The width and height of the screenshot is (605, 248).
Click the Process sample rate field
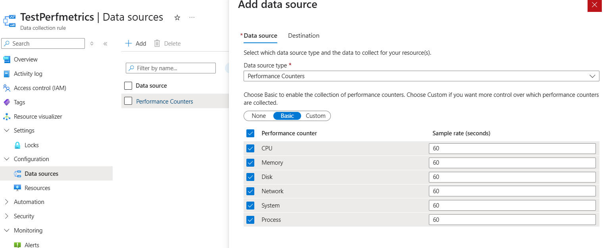pyautogui.click(x=512, y=220)
